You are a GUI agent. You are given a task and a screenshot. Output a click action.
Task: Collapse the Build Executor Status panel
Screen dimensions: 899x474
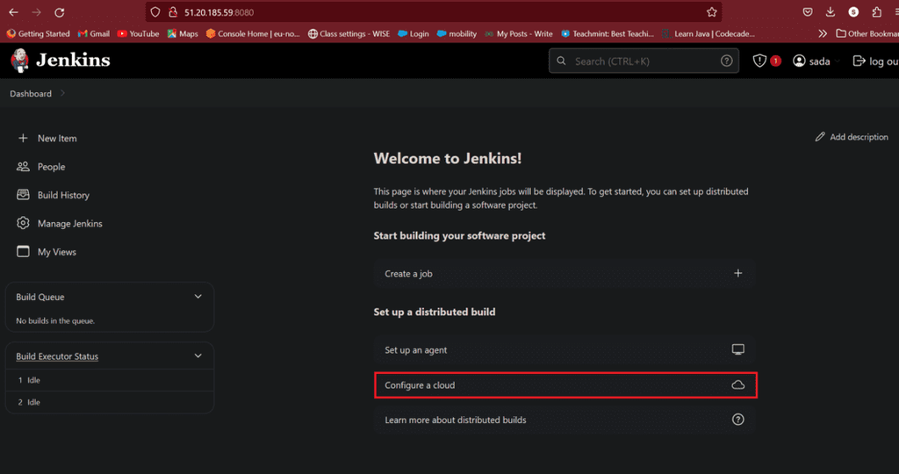(198, 355)
